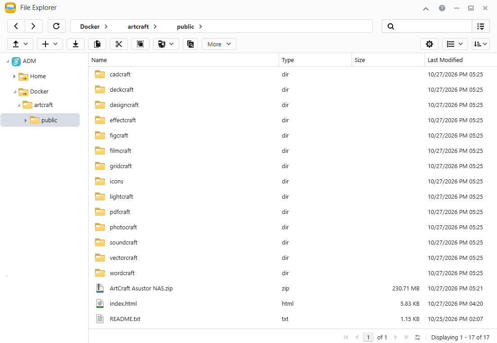Open the network drive mapping dropdown
The image size is (497, 343).
point(166,44)
